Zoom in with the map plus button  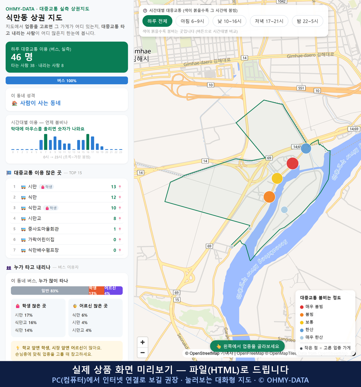coord(142,342)
